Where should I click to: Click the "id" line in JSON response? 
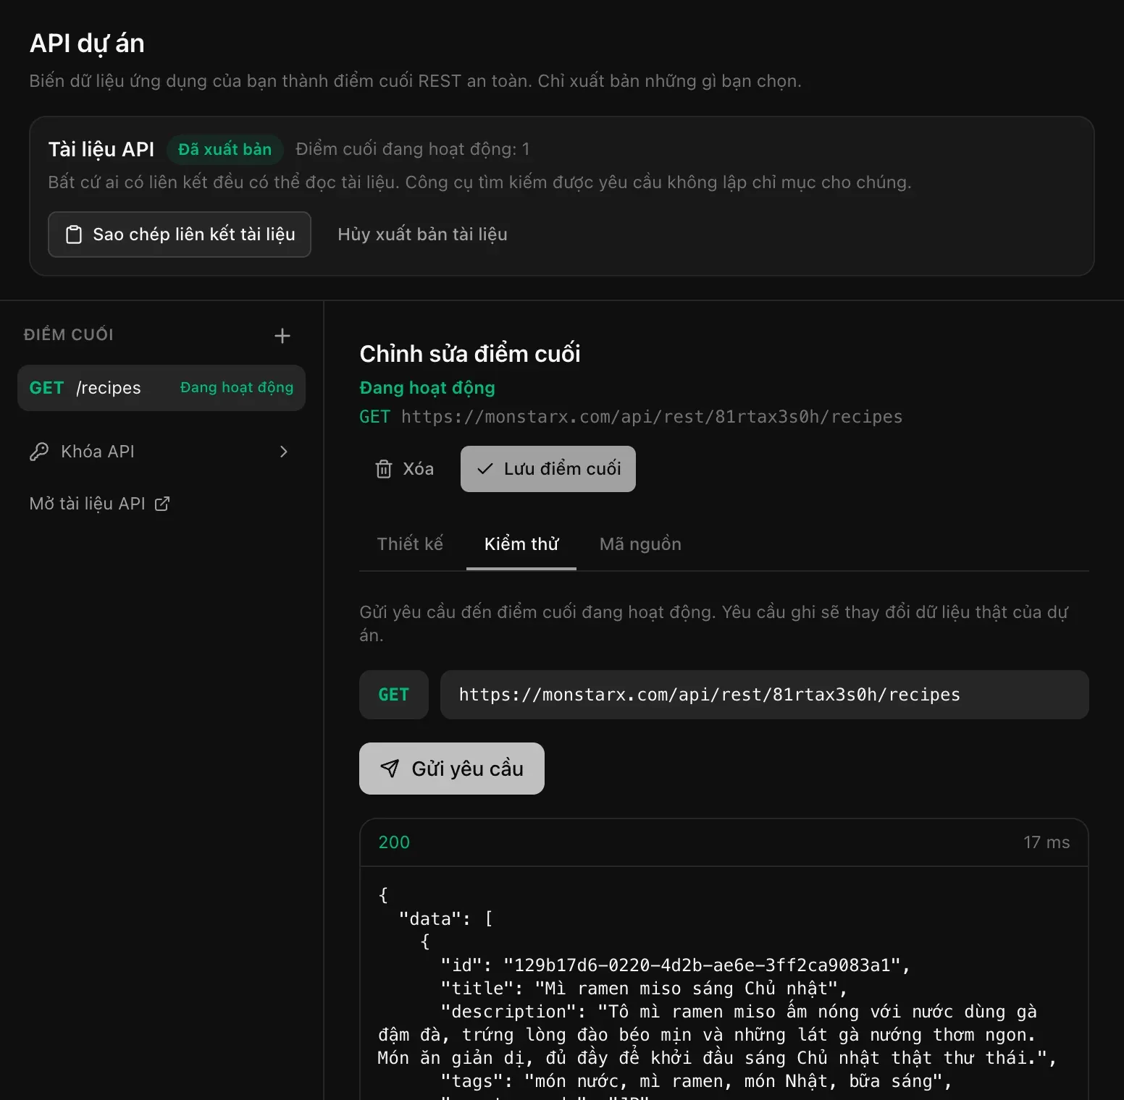point(675,965)
